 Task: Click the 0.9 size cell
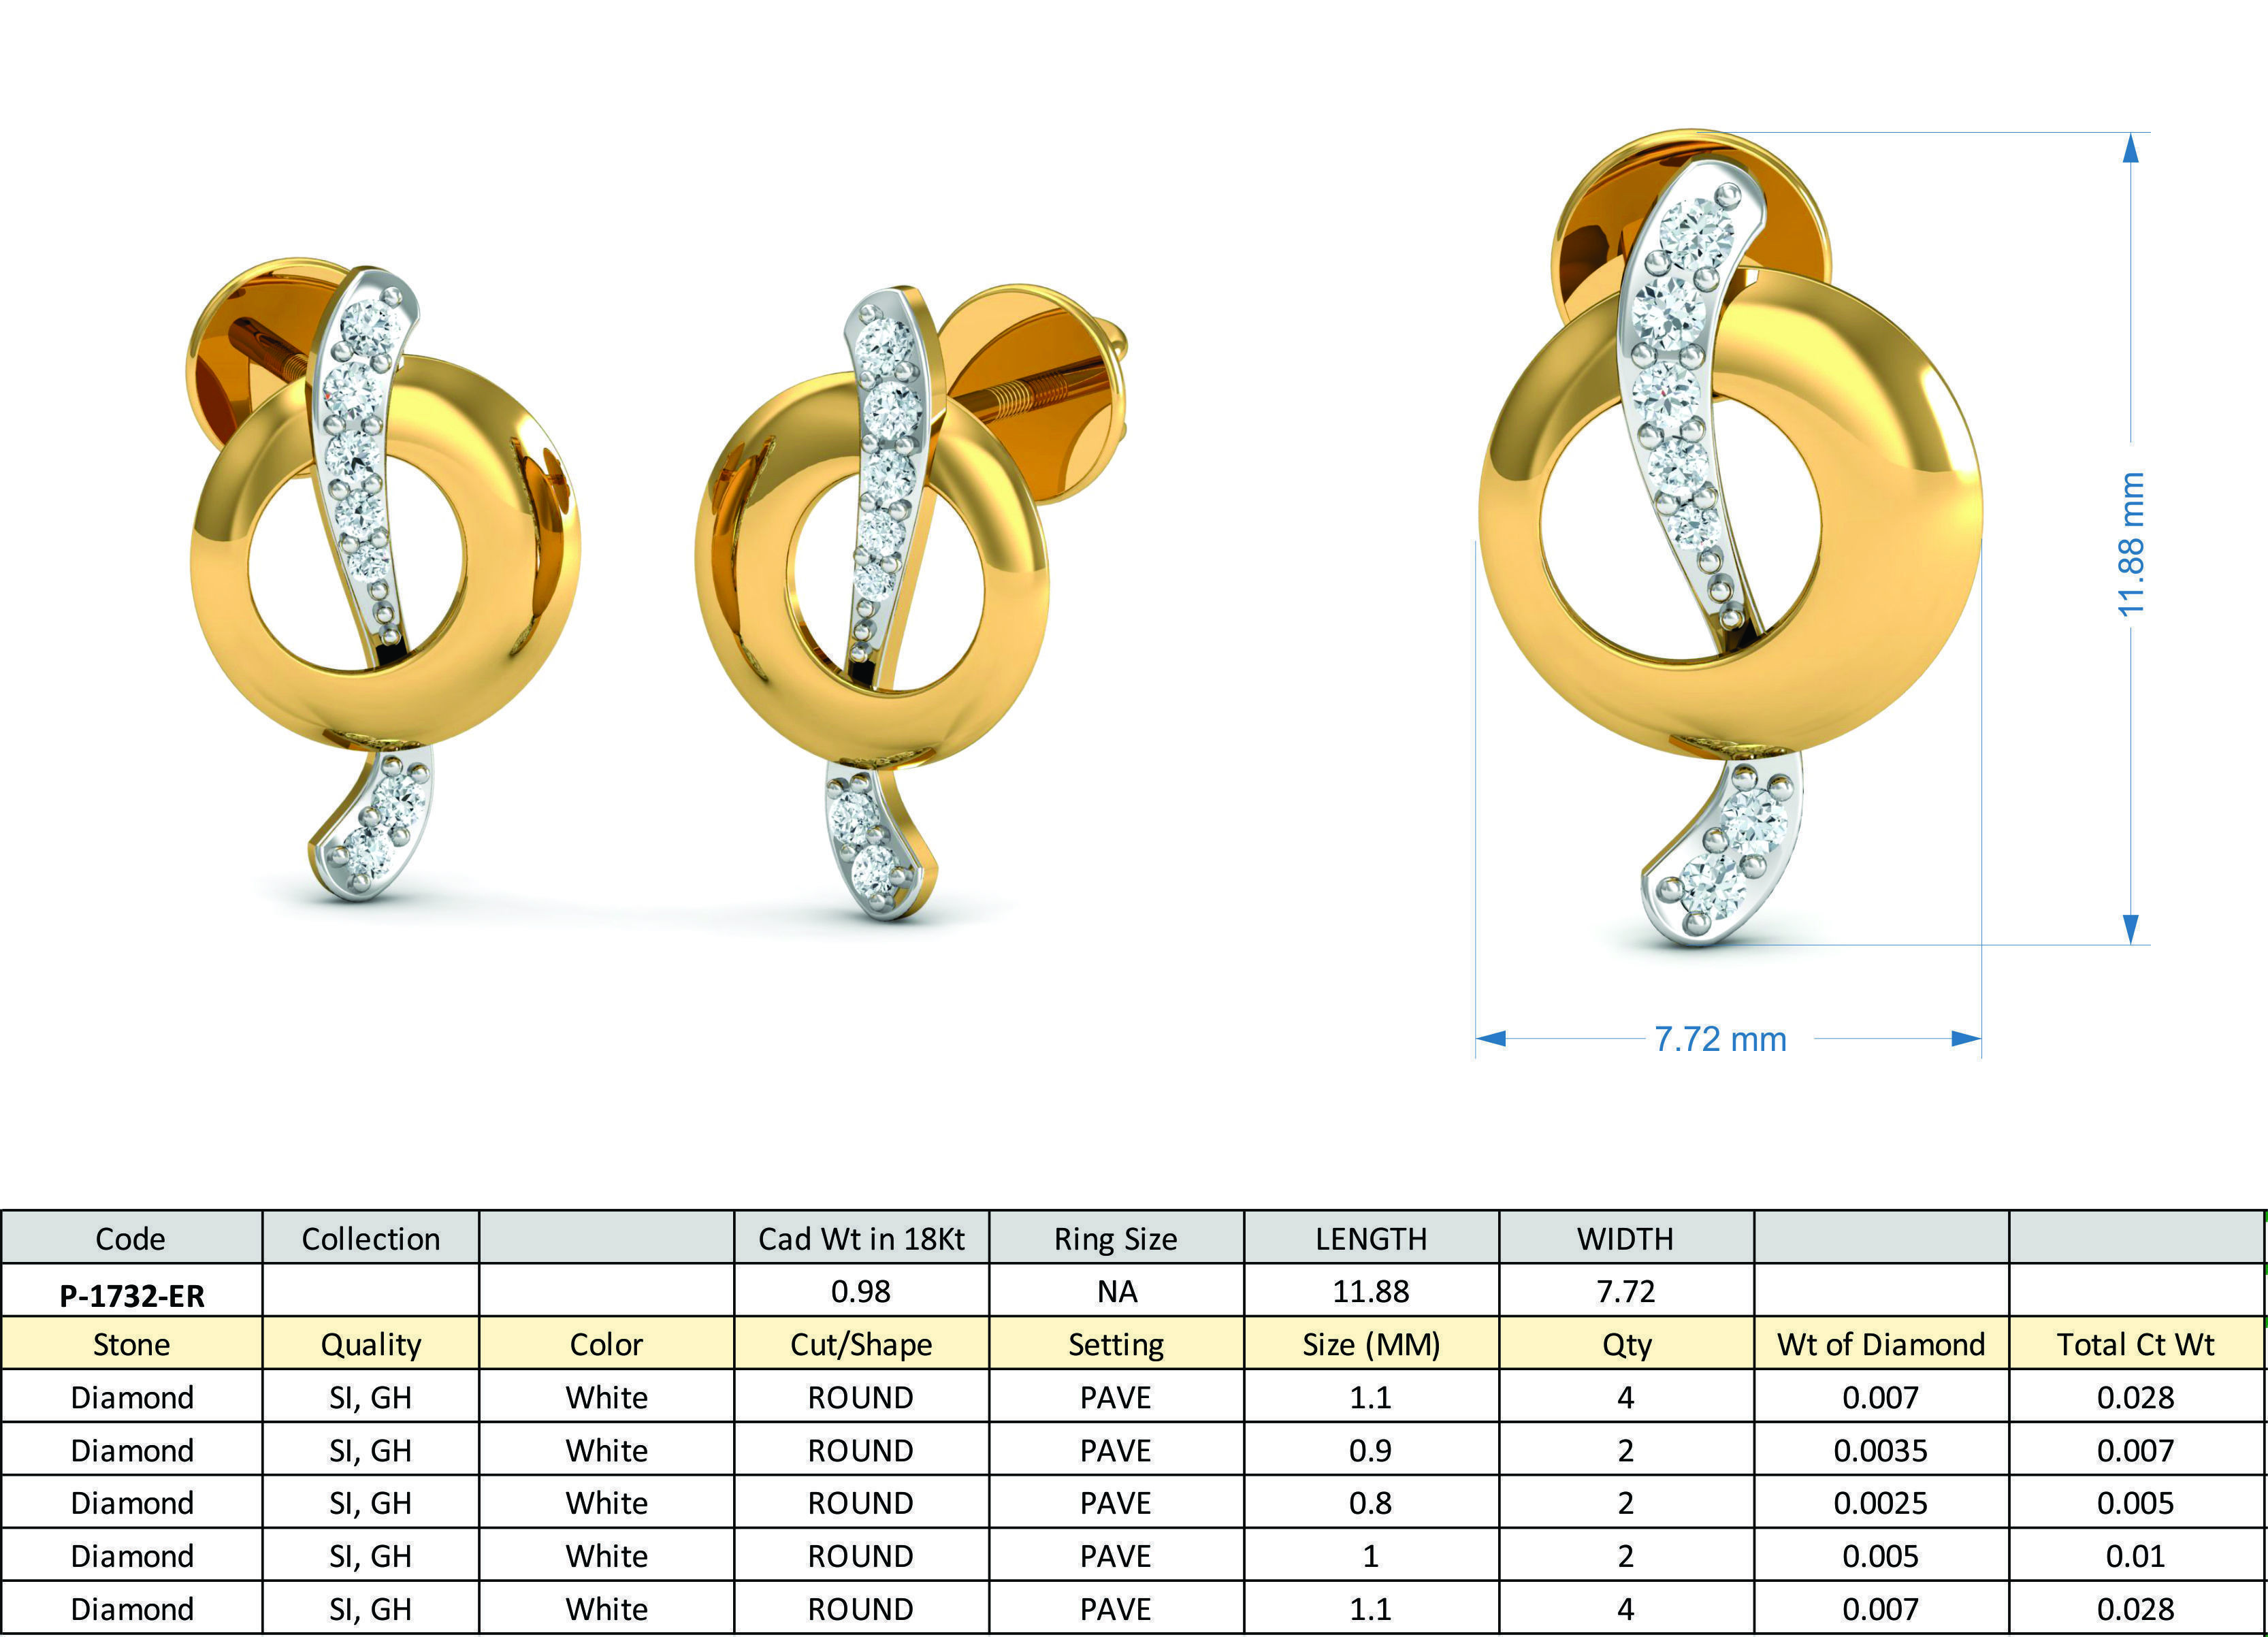coord(1371,1450)
